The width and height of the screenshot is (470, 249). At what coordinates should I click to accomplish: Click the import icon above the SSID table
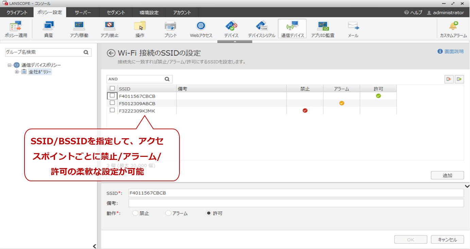pyautogui.click(x=449, y=79)
